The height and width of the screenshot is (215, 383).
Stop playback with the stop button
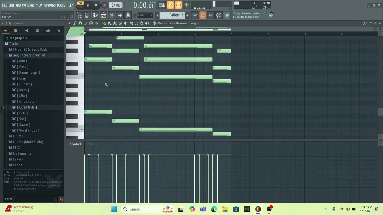tap(96, 5)
